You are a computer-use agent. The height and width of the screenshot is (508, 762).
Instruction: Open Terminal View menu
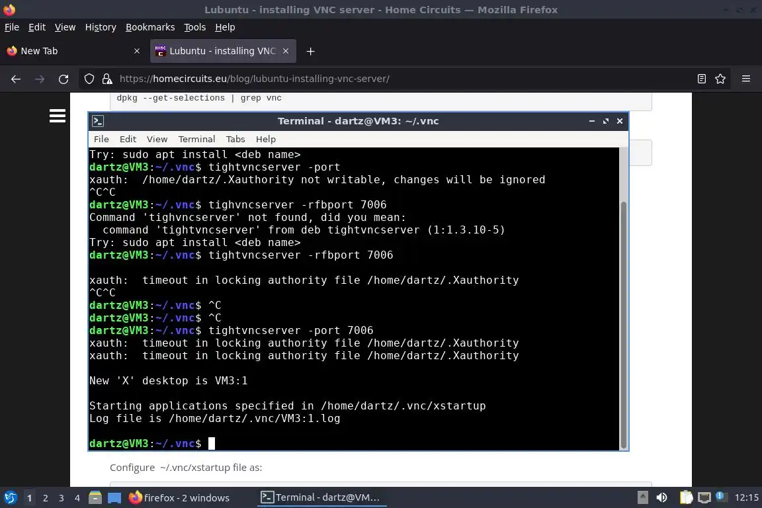pos(157,139)
